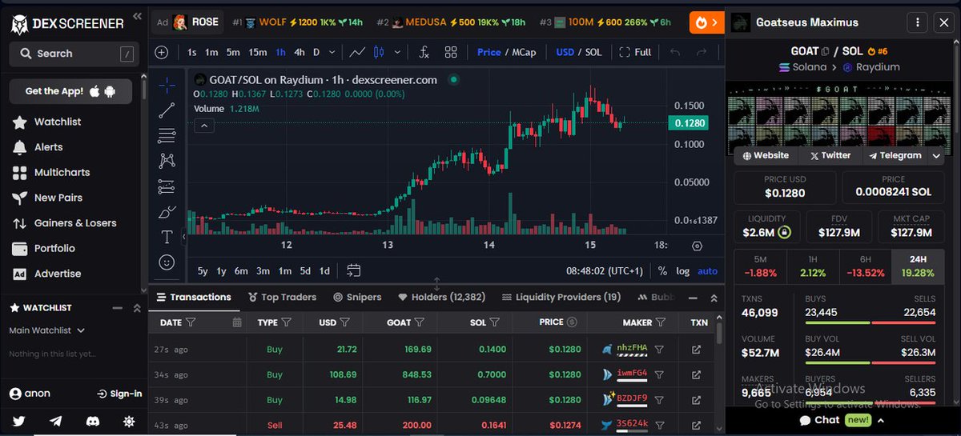Open the Chat panel button
This screenshot has height=436, width=961.
(x=842, y=419)
